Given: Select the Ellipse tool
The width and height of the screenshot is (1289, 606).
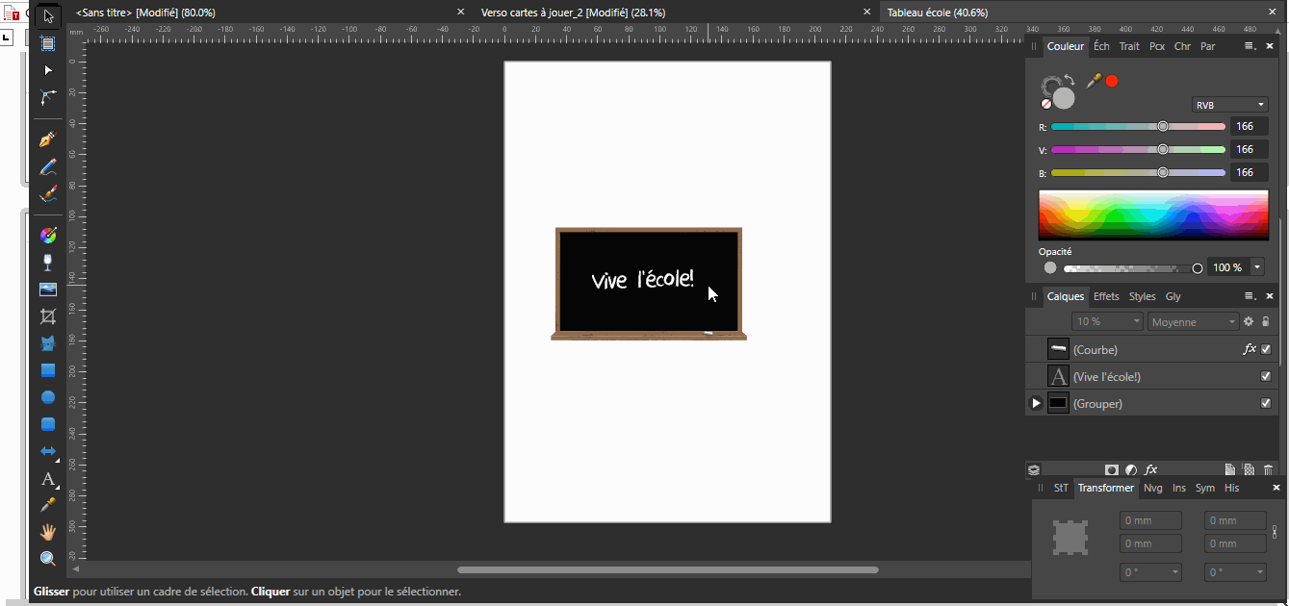Looking at the screenshot, I should coord(47,396).
